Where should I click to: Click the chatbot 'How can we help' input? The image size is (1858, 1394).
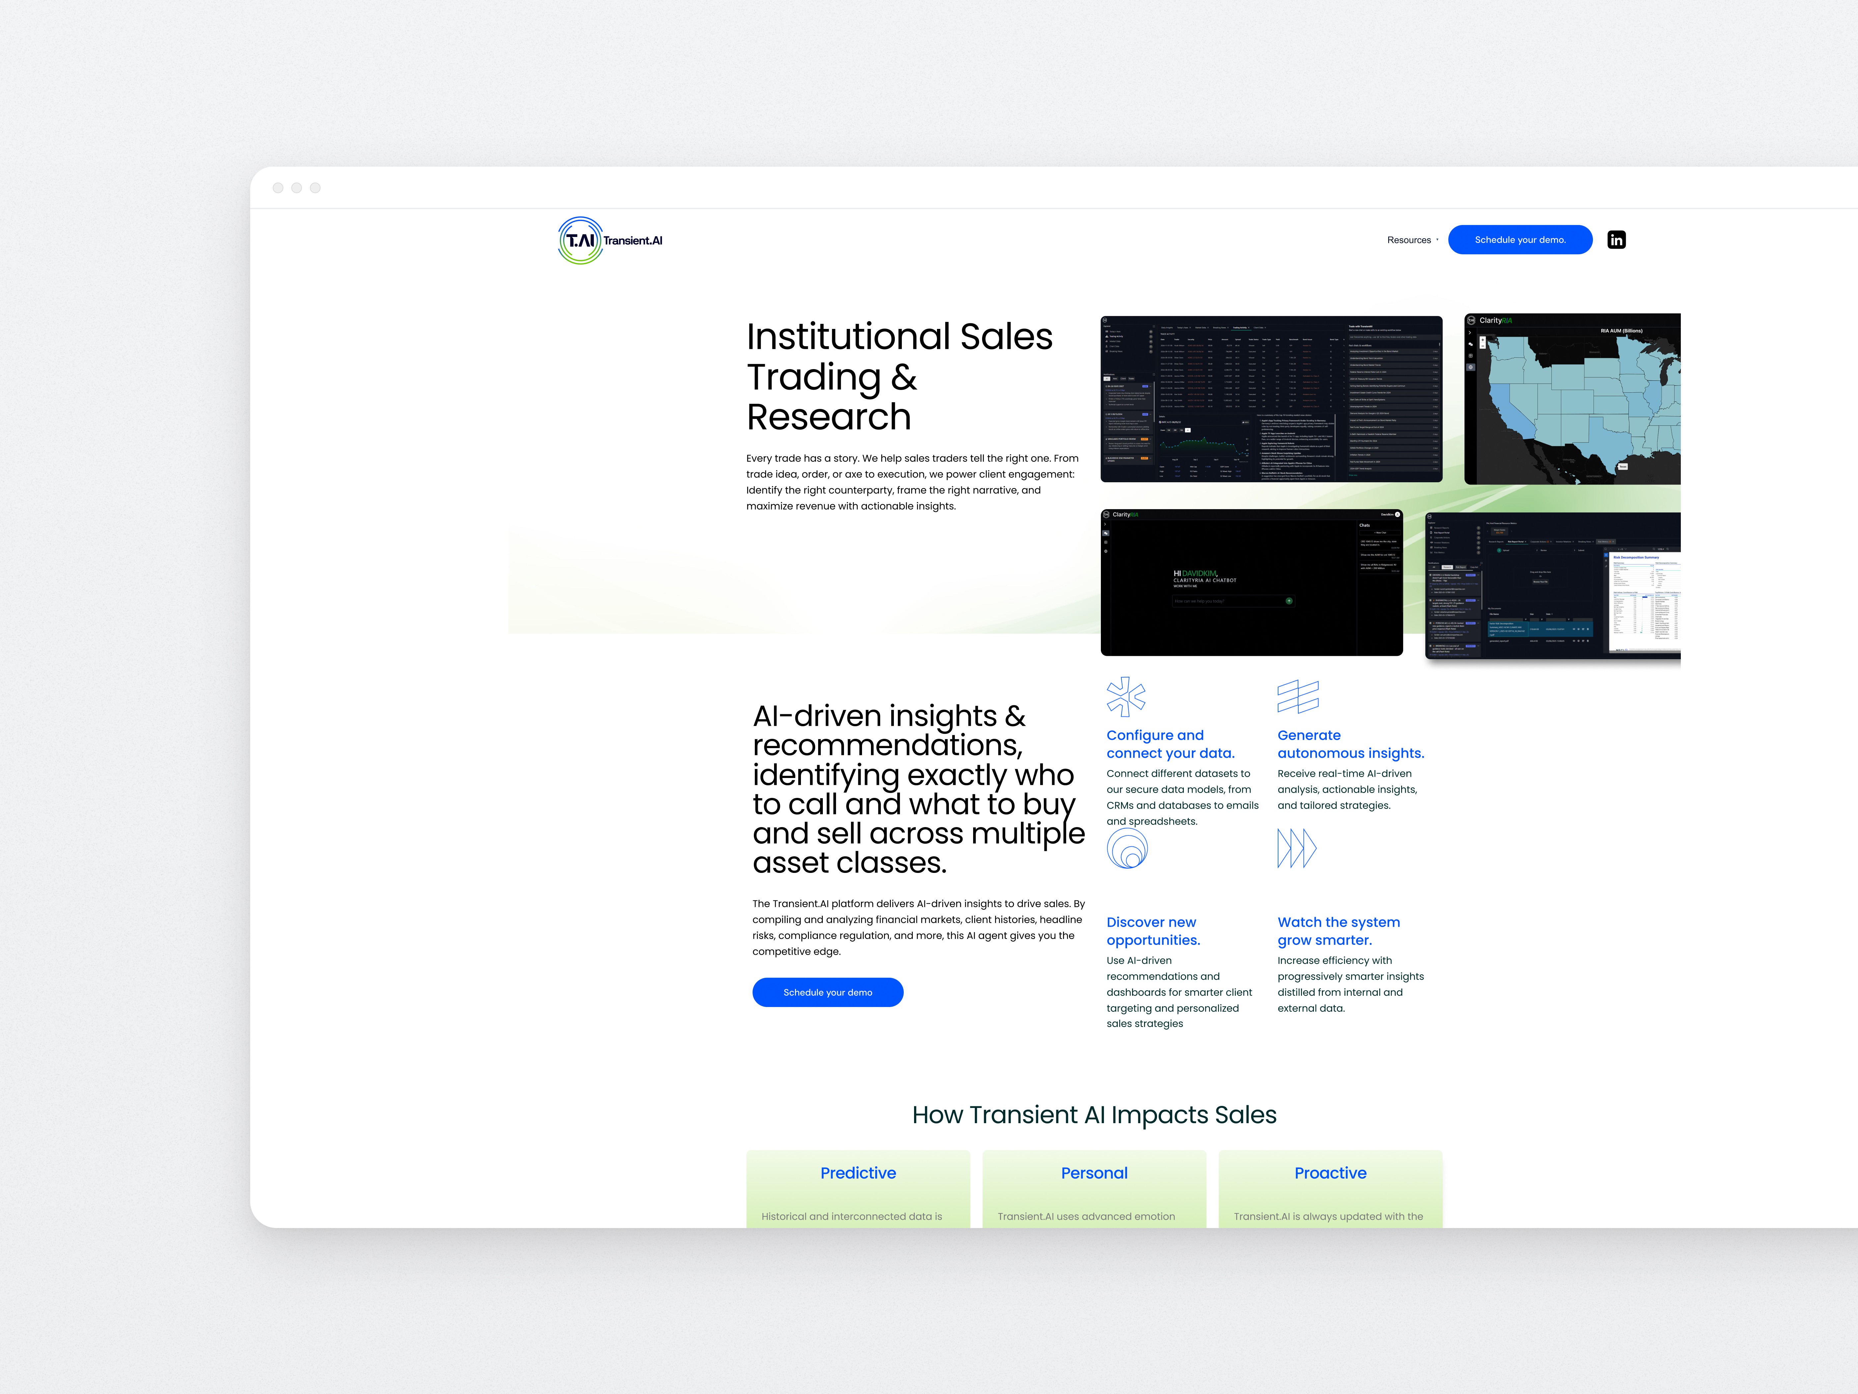coord(1232,601)
